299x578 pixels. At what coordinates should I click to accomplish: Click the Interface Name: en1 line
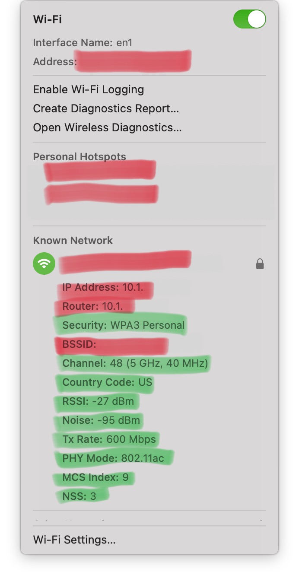point(82,43)
